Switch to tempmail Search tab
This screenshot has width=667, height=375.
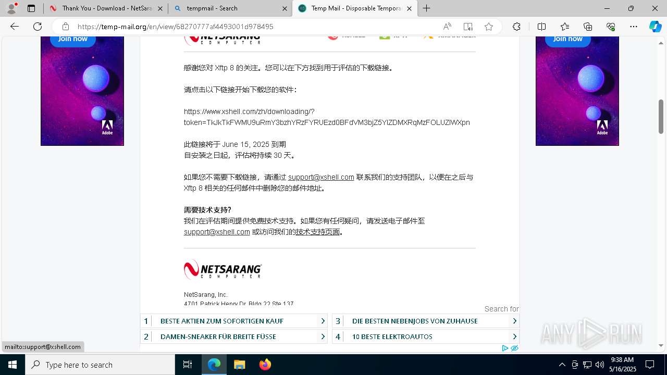coord(230,8)
